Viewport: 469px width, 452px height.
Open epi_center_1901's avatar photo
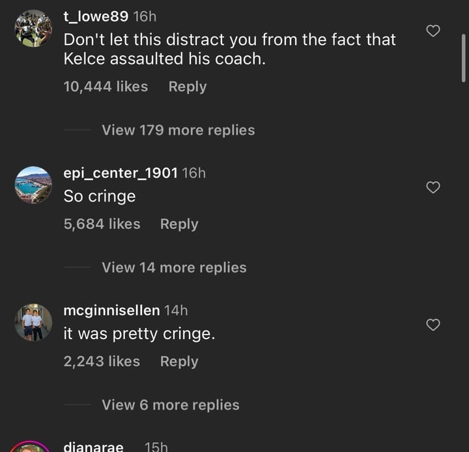click(x=33, y=185)
